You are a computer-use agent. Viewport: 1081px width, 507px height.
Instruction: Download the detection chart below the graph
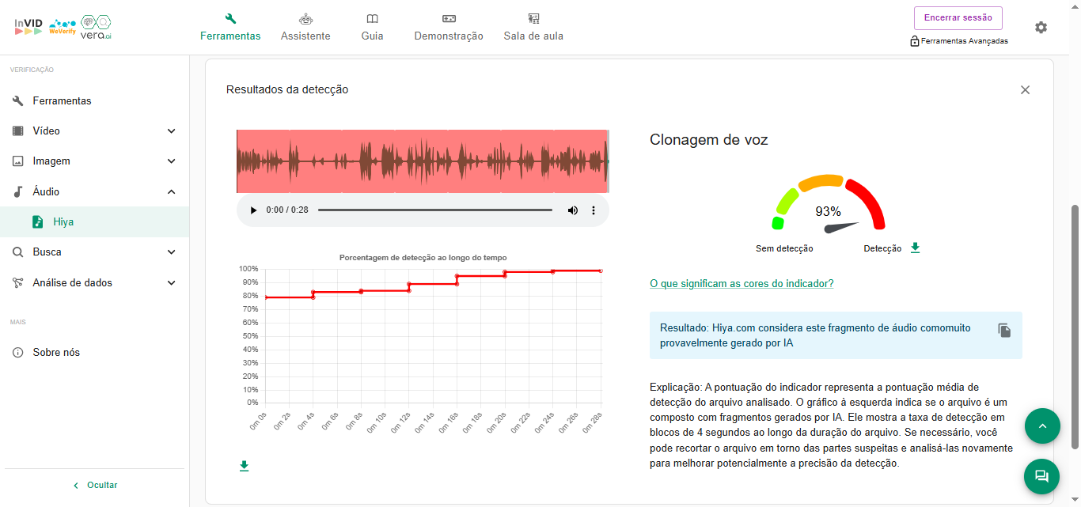tap(244, 466)
